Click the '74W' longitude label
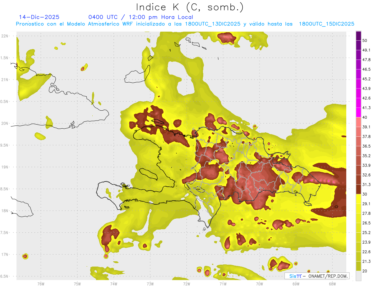This screenshot has width=373, height=288. pyautogui.click(x=113, y=284)
